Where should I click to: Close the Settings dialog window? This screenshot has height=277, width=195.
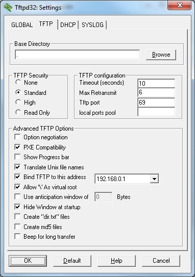click(180, 5)
